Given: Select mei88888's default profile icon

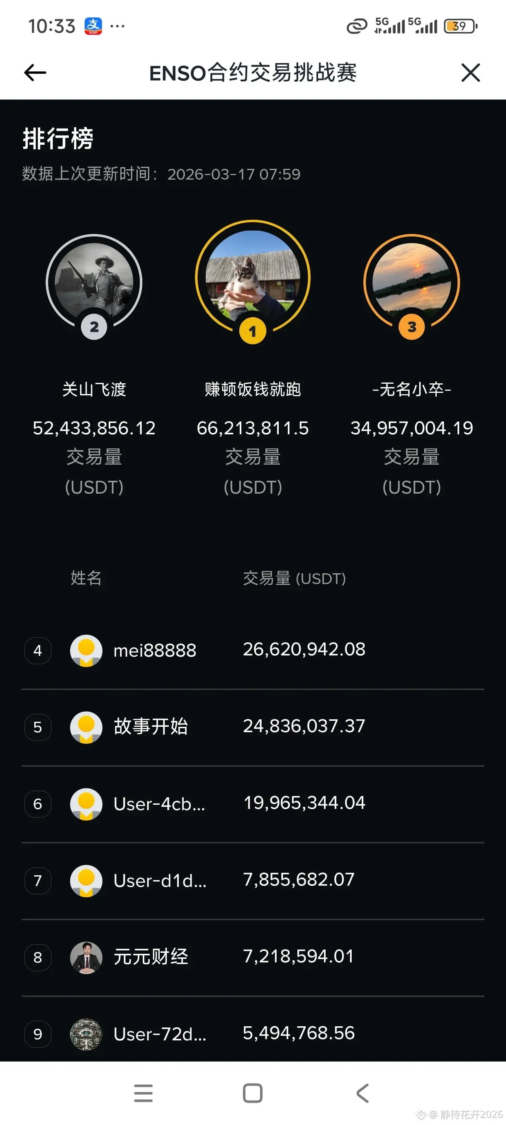Looking at the screenshot, I should click(86, 650).
